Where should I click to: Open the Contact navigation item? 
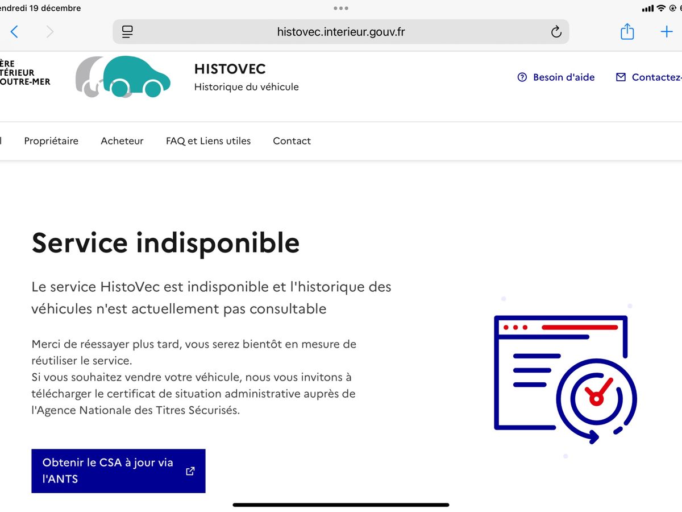tap(292, 141)
